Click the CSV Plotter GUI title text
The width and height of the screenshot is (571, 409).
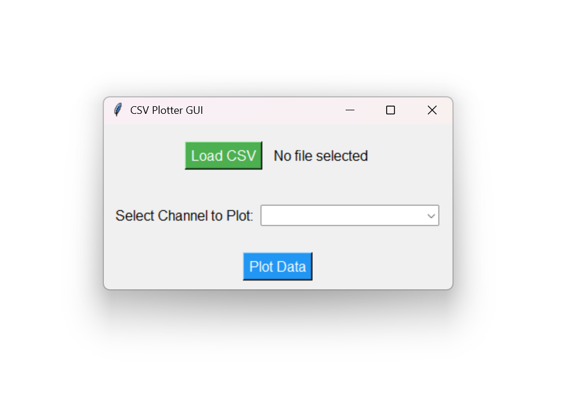(167, 110)
